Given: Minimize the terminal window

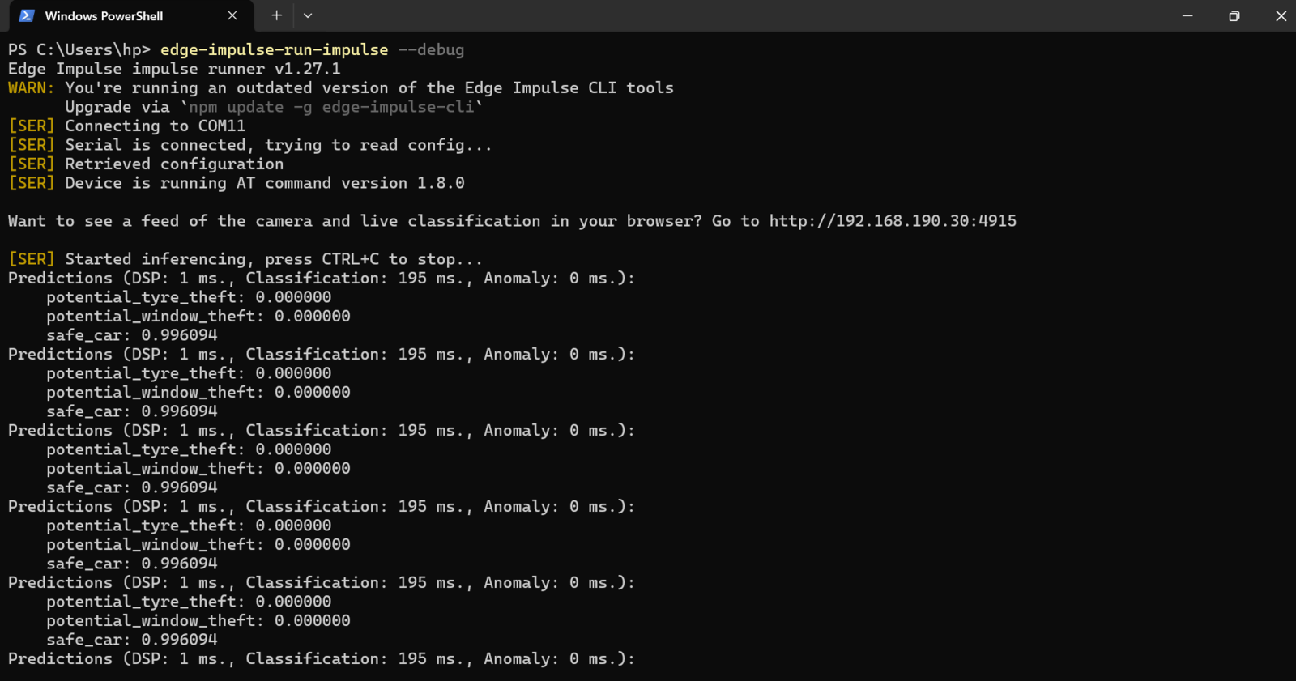Looking at the screenshot, I should (1187, 15).
